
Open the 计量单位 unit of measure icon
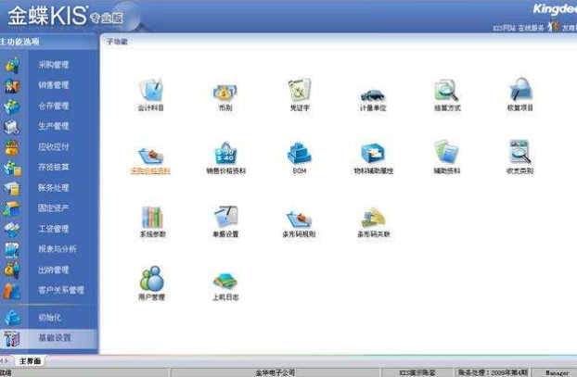[373, 98]
